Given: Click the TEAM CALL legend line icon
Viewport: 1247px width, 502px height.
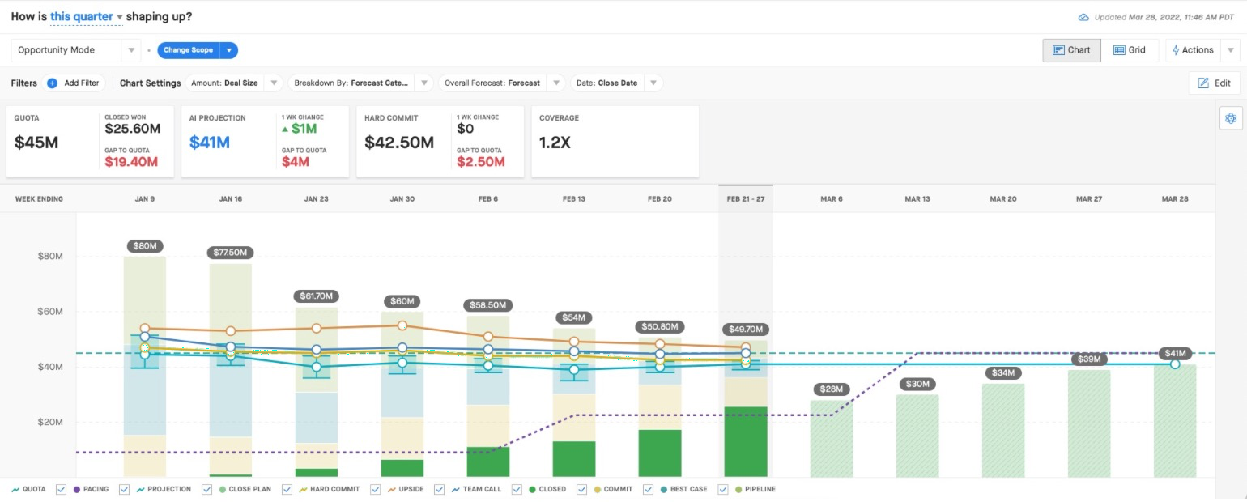Looking at the screenshot, I should click(455, 489).
